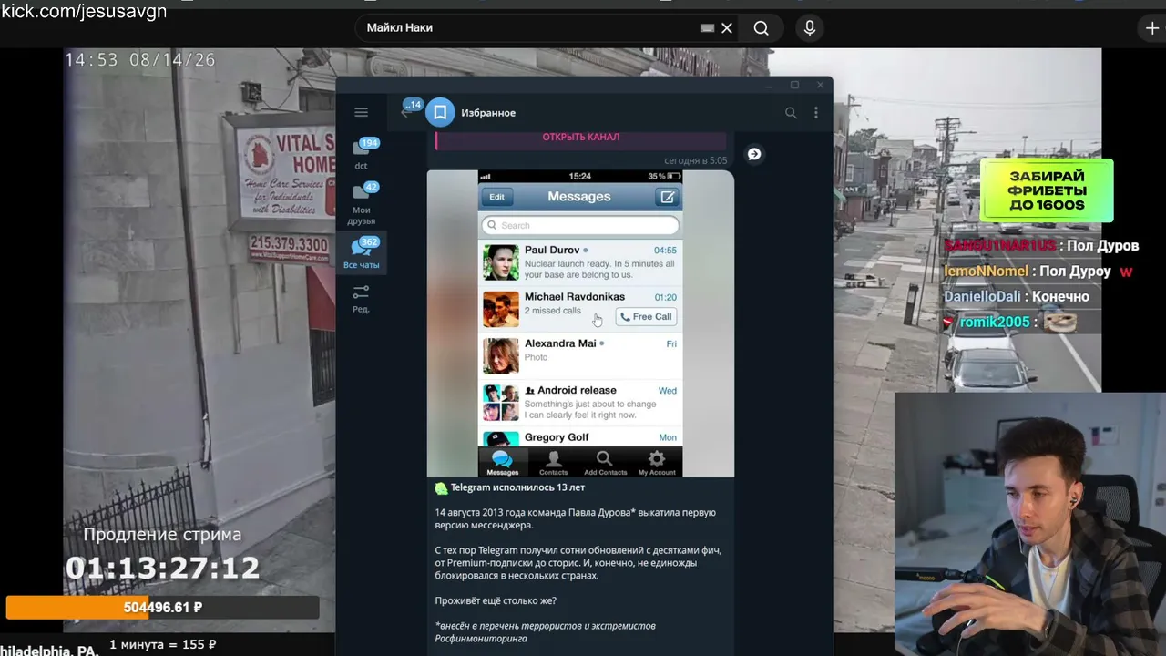
Task: Click the kick.com/jesusavgn watermark text
Action: pyautogui.click(x=84, y=11)
